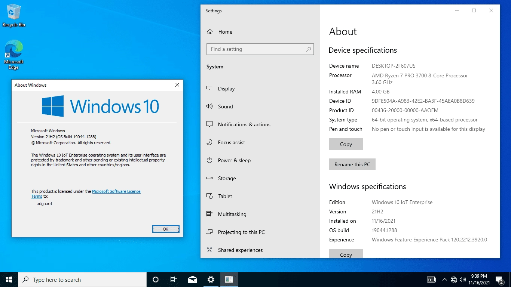
Task: Click the Storage drive icon
Action: pyautogui.click(x=209, y=178)
